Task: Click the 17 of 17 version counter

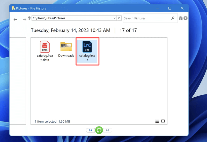Action: click(128, 30)
